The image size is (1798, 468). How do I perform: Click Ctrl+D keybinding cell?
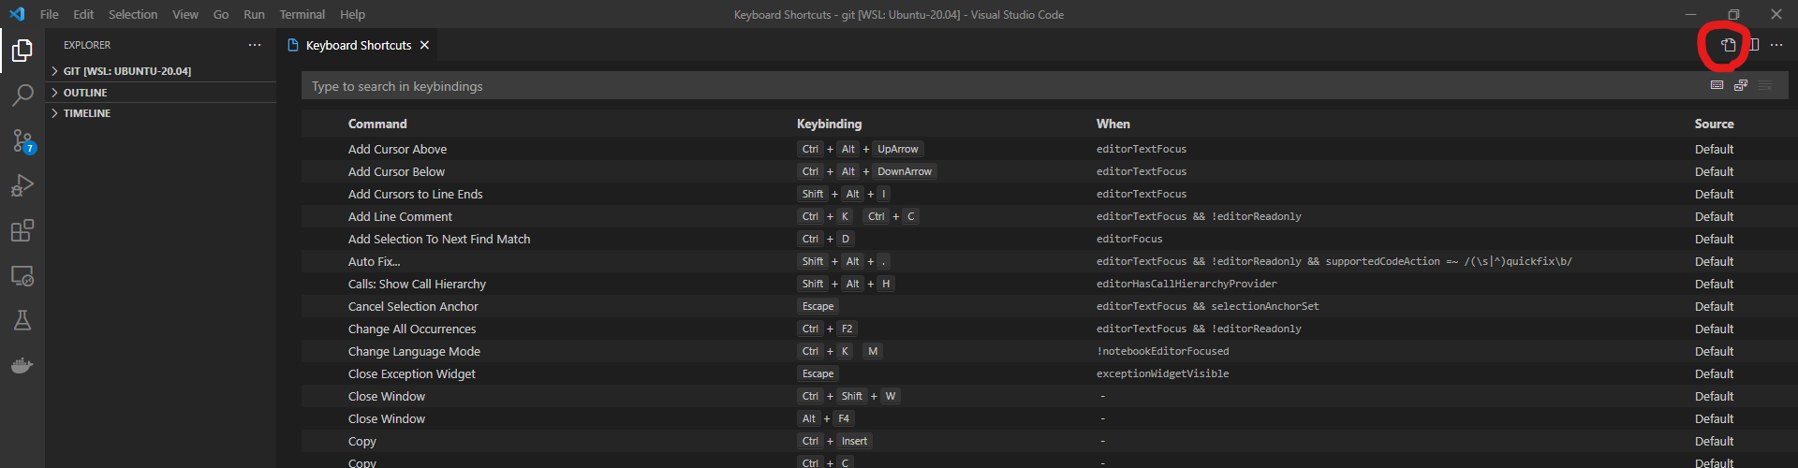pyautogui.click(x=826, y=239)
